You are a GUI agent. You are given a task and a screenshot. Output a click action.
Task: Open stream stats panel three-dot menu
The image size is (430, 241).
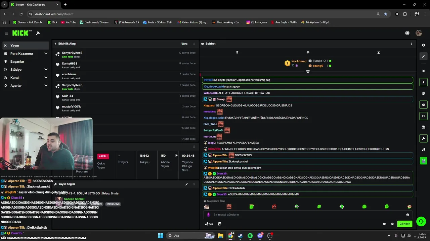click(194, 147)
